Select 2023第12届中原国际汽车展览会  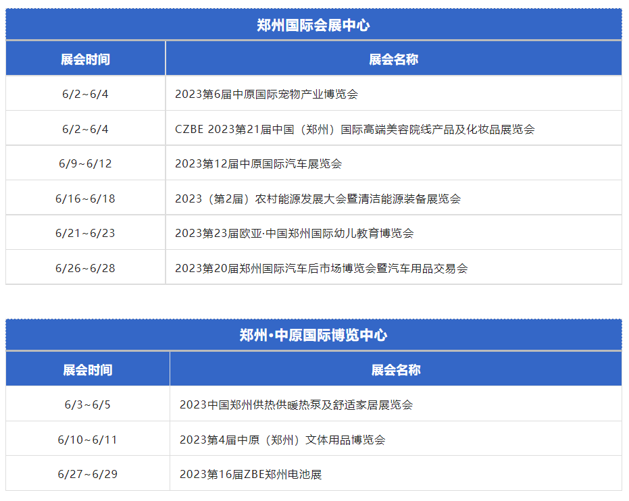(258, 163)
